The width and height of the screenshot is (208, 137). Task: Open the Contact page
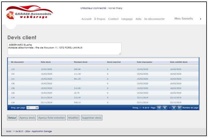113,19
